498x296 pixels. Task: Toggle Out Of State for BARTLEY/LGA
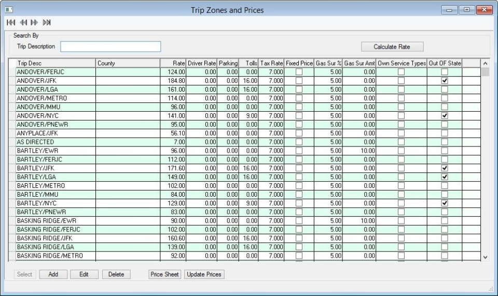(445, 177)
